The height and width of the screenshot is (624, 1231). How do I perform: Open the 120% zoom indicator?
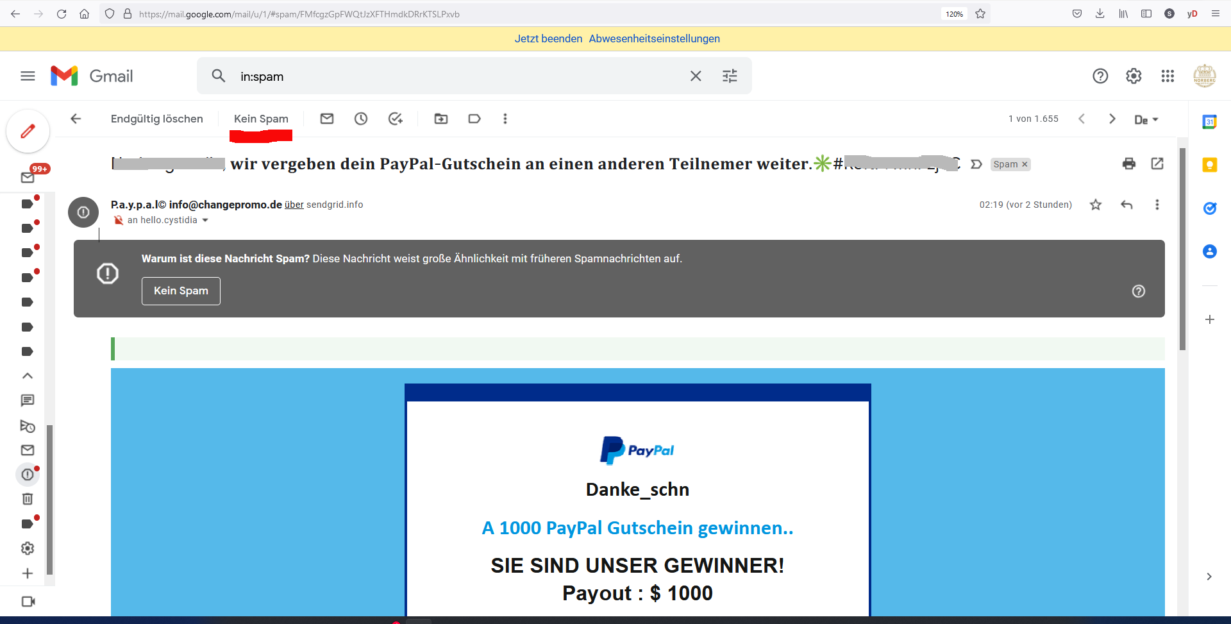[x=954, y=14]
